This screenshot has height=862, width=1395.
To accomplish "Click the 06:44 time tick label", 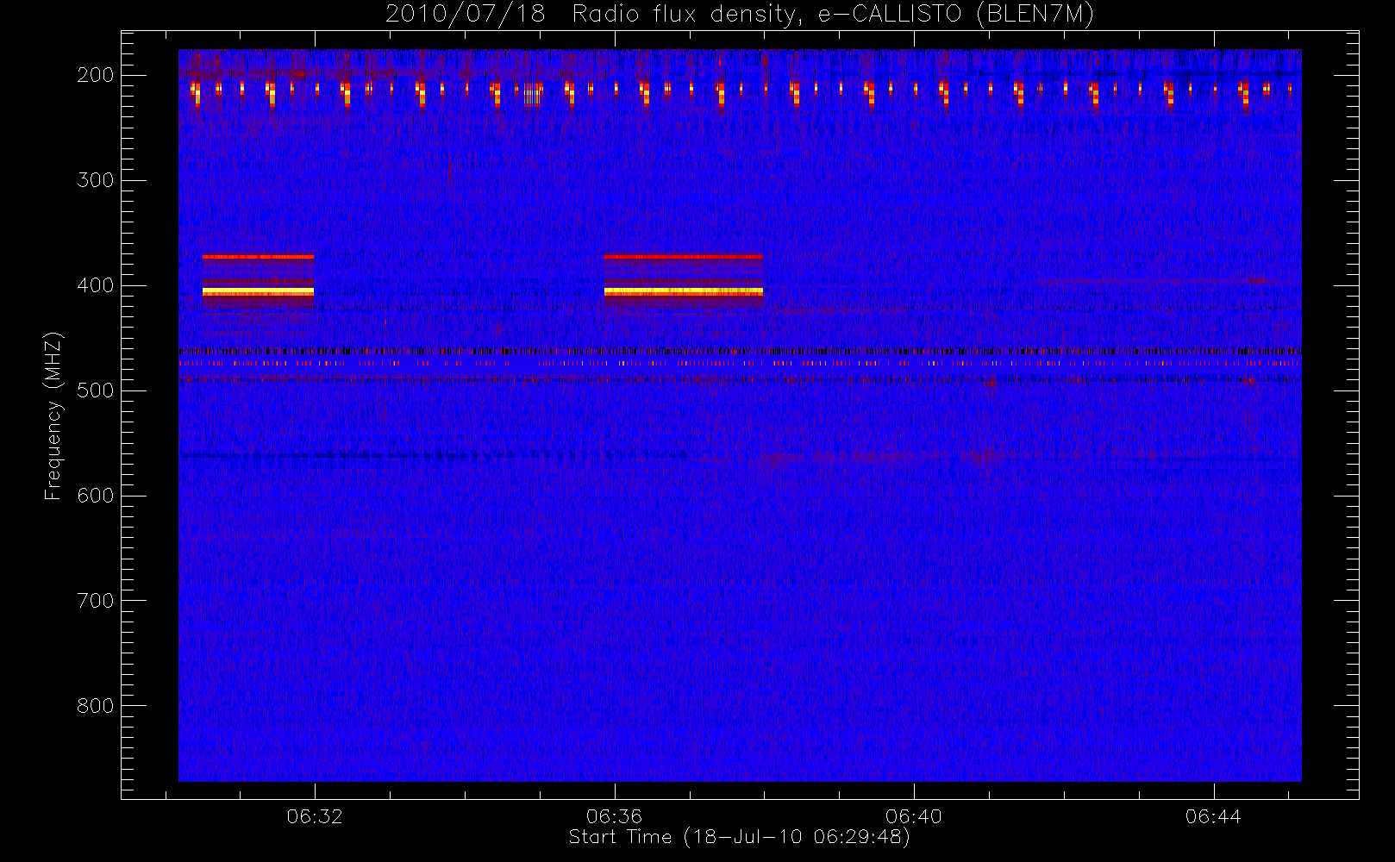I will tap(1213, 816).
